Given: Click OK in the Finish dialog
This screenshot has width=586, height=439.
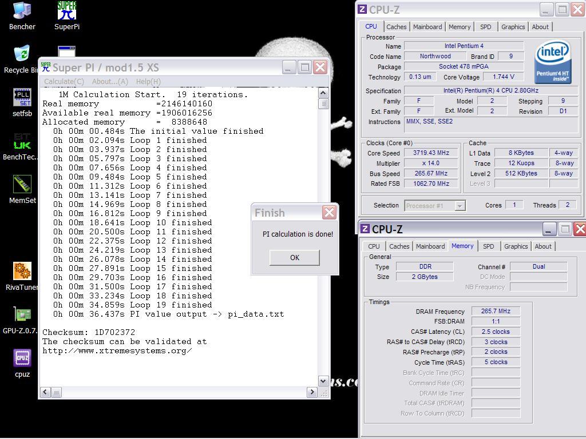Looking at the screenshot, I should (295, 258).
